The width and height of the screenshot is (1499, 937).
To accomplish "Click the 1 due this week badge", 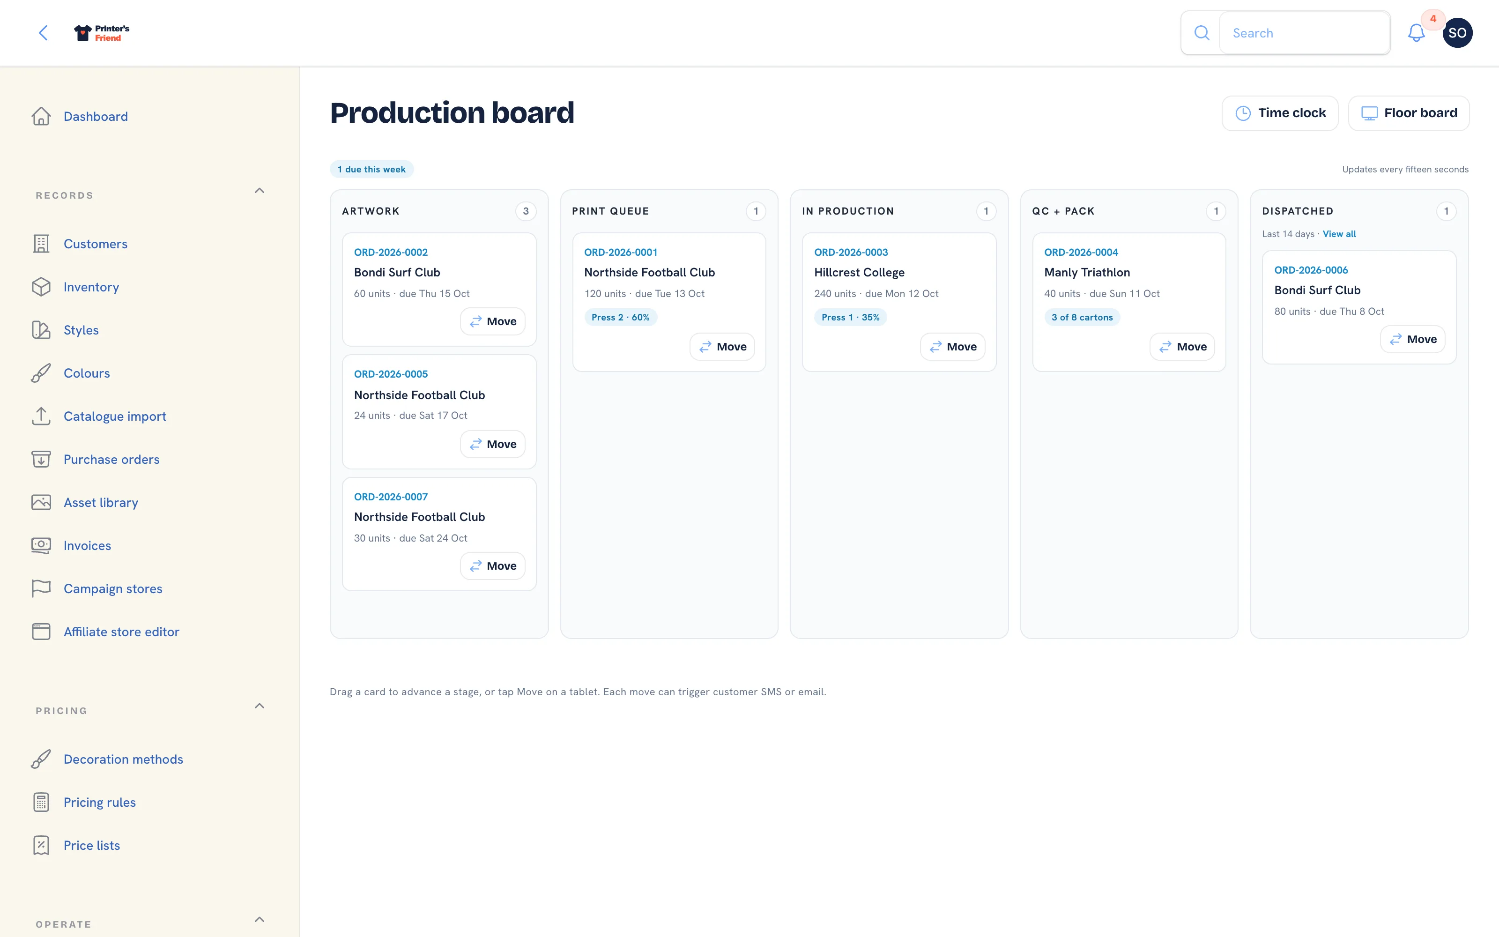I will [x=371, y=169].
